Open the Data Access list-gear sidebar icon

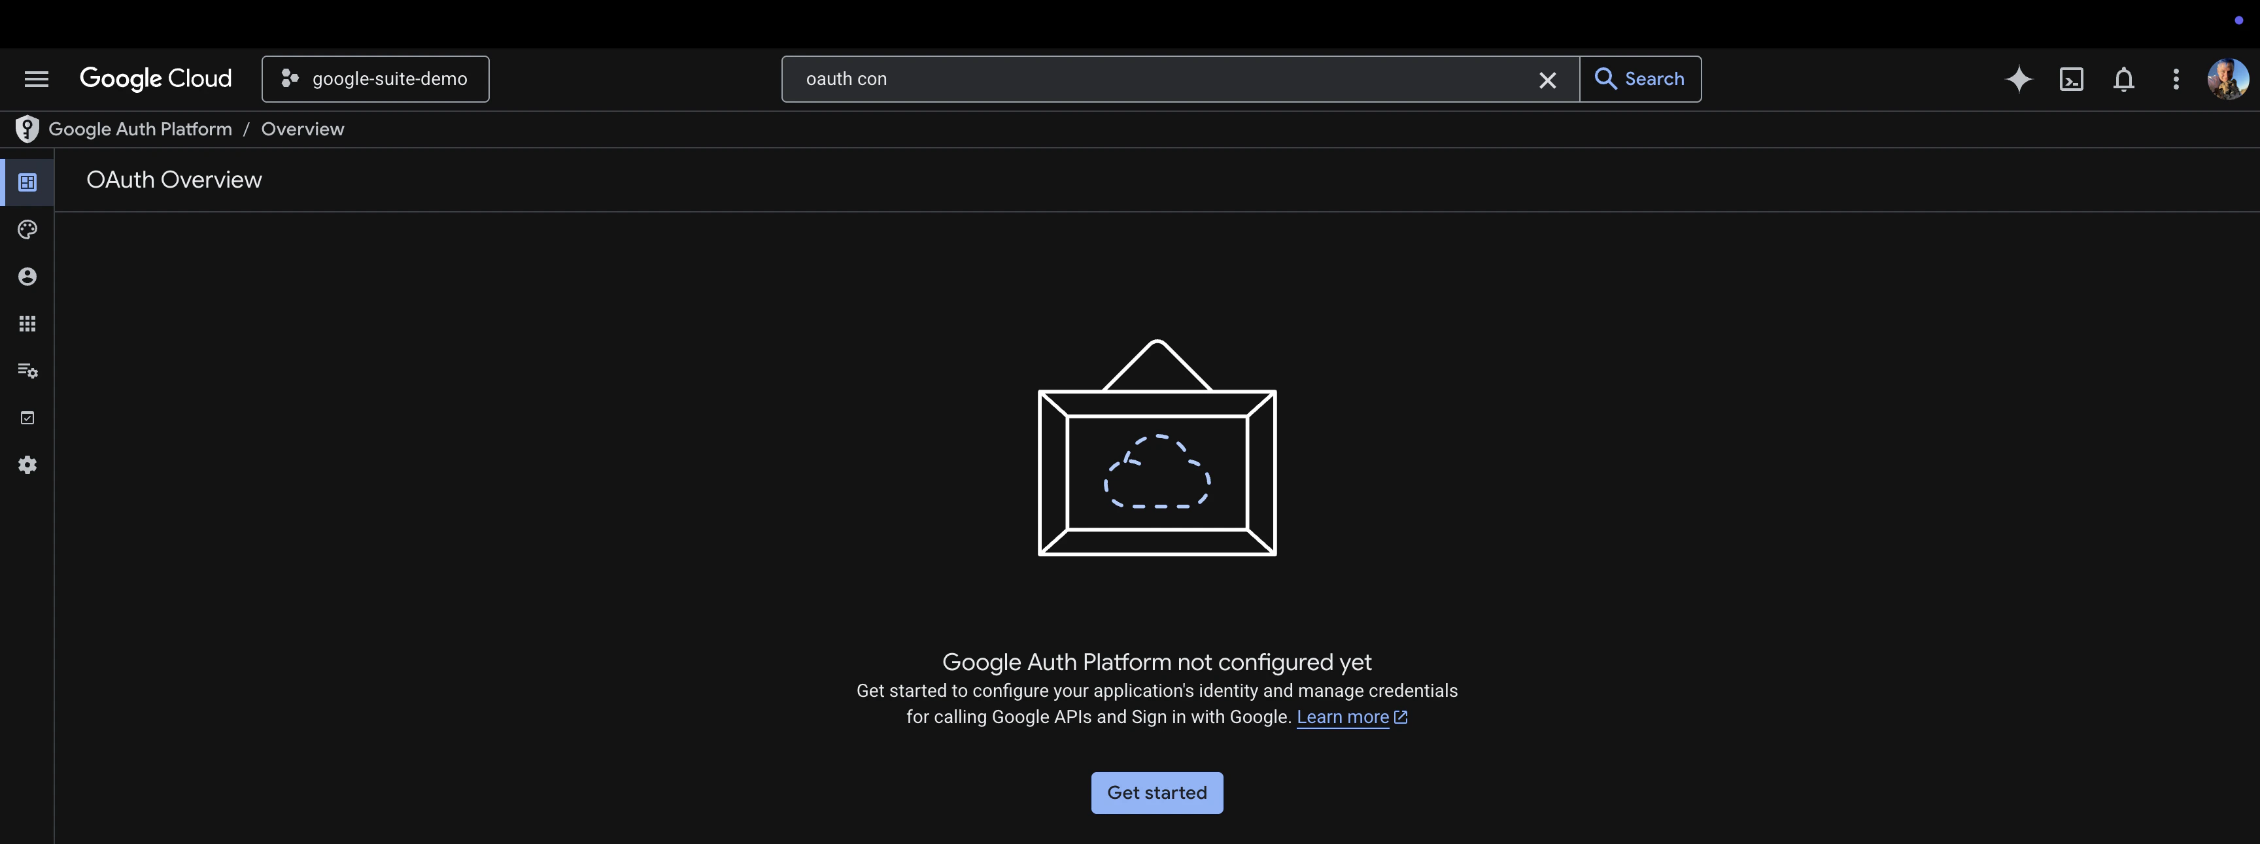[x=27, y=371]
